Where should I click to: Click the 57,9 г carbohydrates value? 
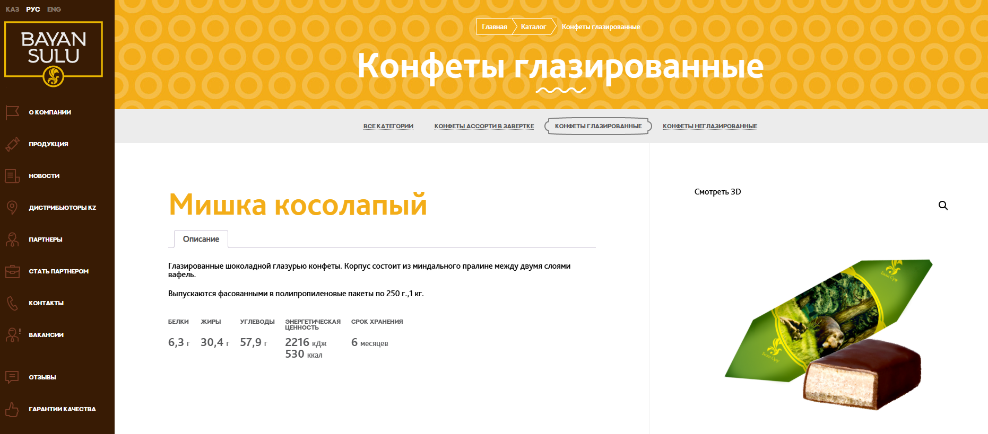pos(254,342)
